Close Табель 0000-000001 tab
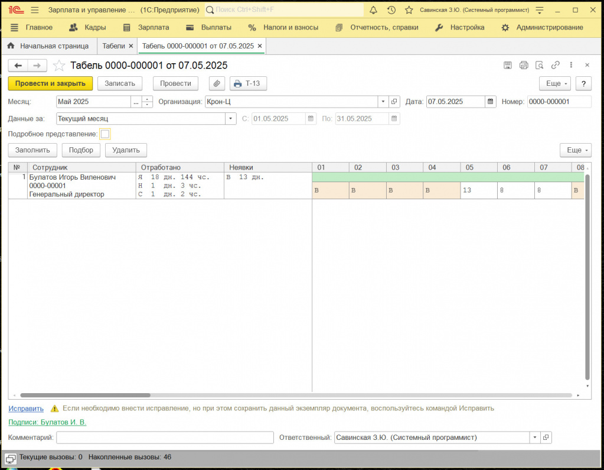Screen dimensions: 604x470 (x=260, y=46)
